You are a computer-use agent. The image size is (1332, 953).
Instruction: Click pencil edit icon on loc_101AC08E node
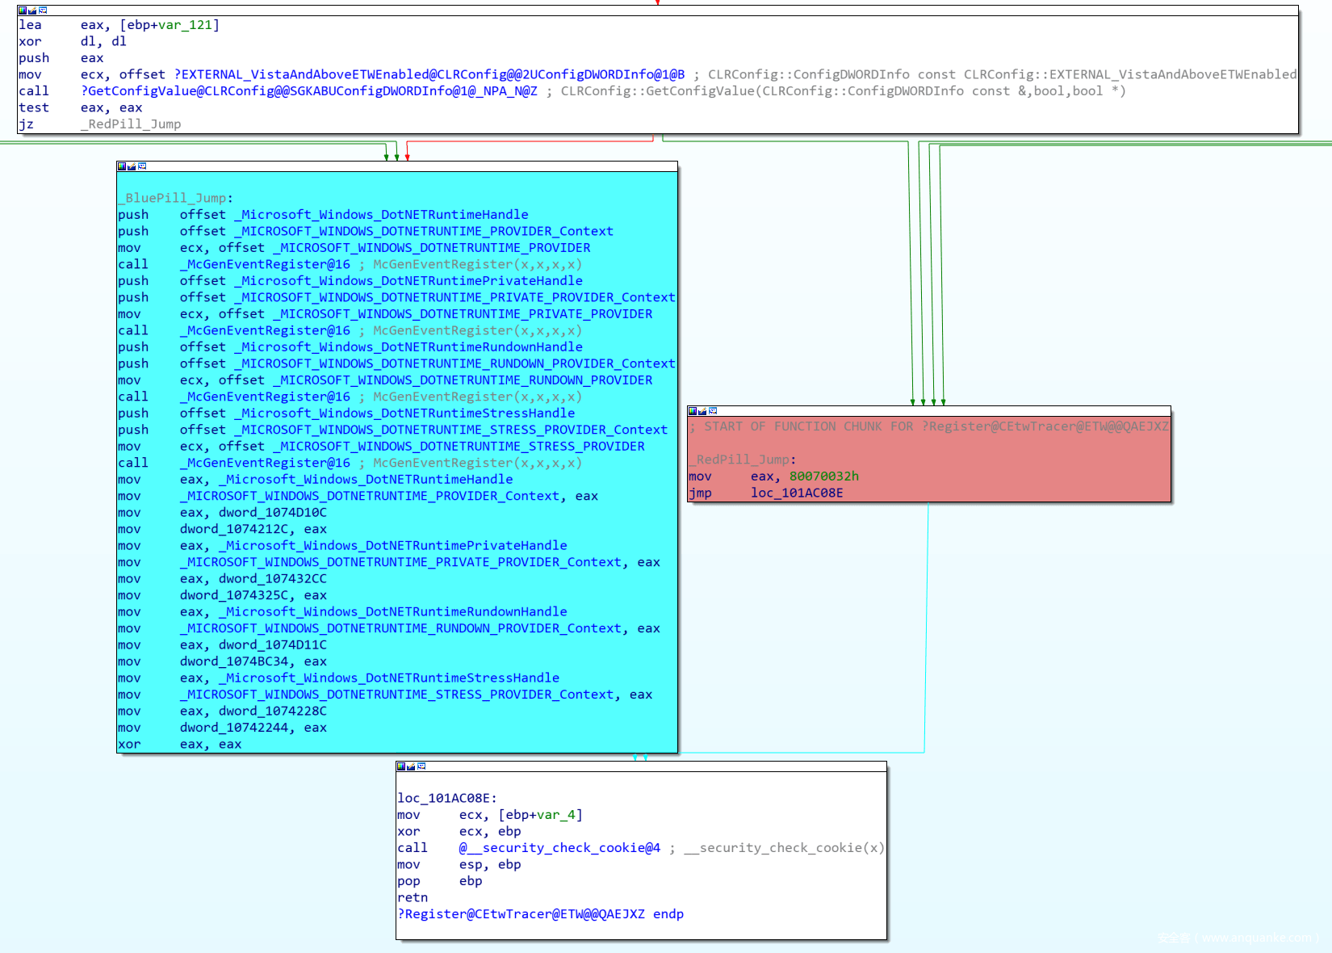pyautogui.click(x=411, y=766)
